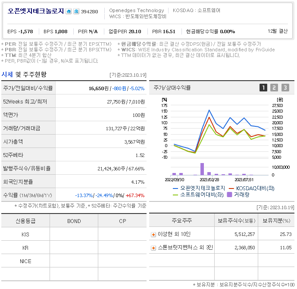Click the 11.05 ownership percentage
This screenshot has width=297, height=289.
[286, 248]
